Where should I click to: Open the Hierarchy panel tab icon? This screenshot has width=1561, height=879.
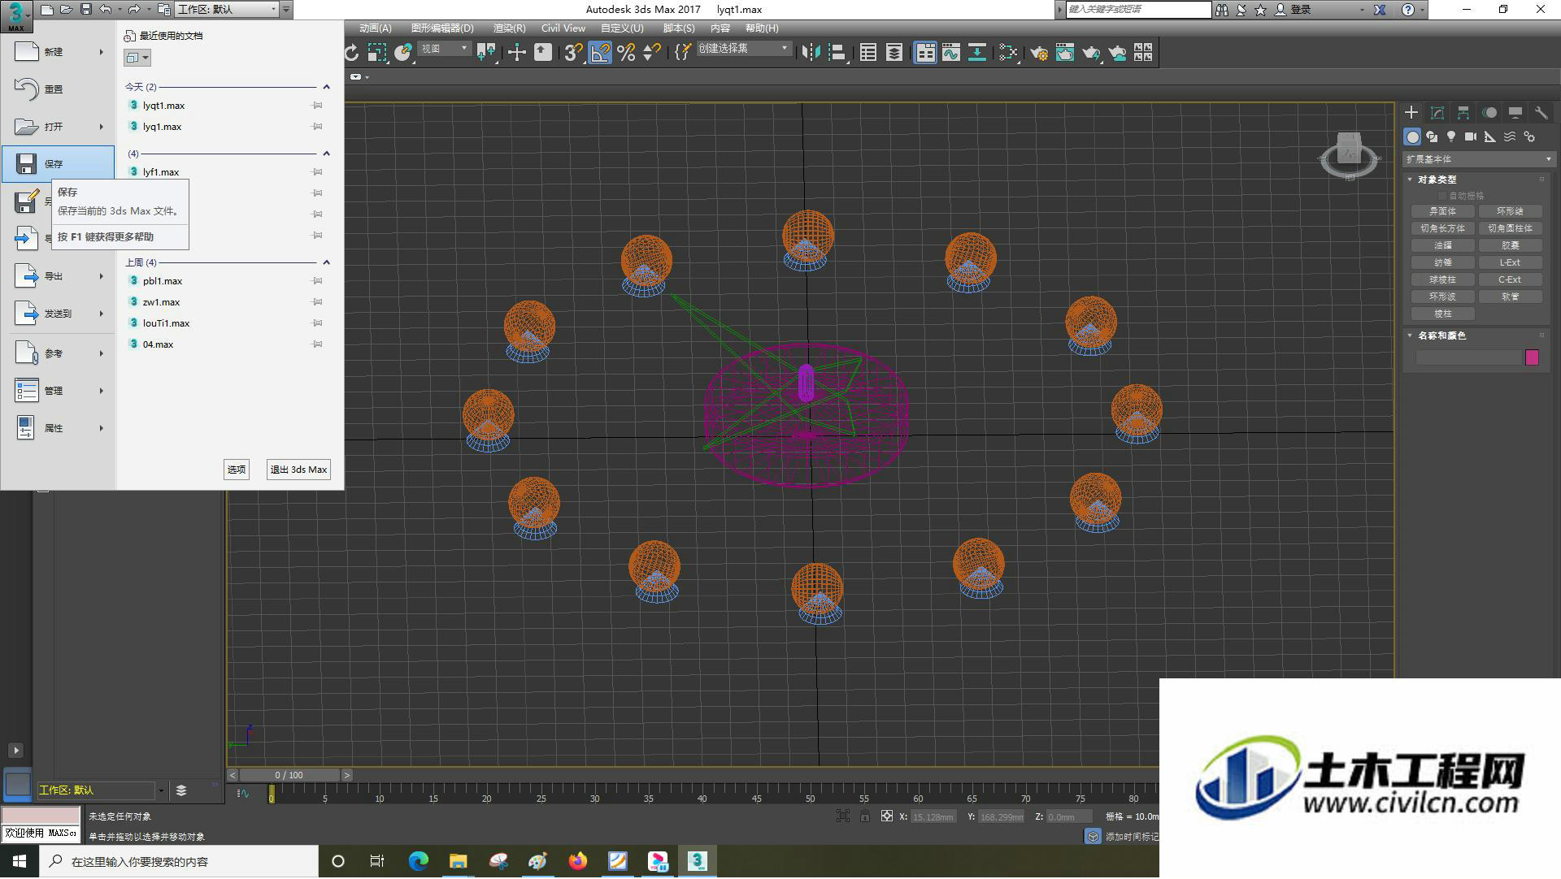coord(1463,113)
